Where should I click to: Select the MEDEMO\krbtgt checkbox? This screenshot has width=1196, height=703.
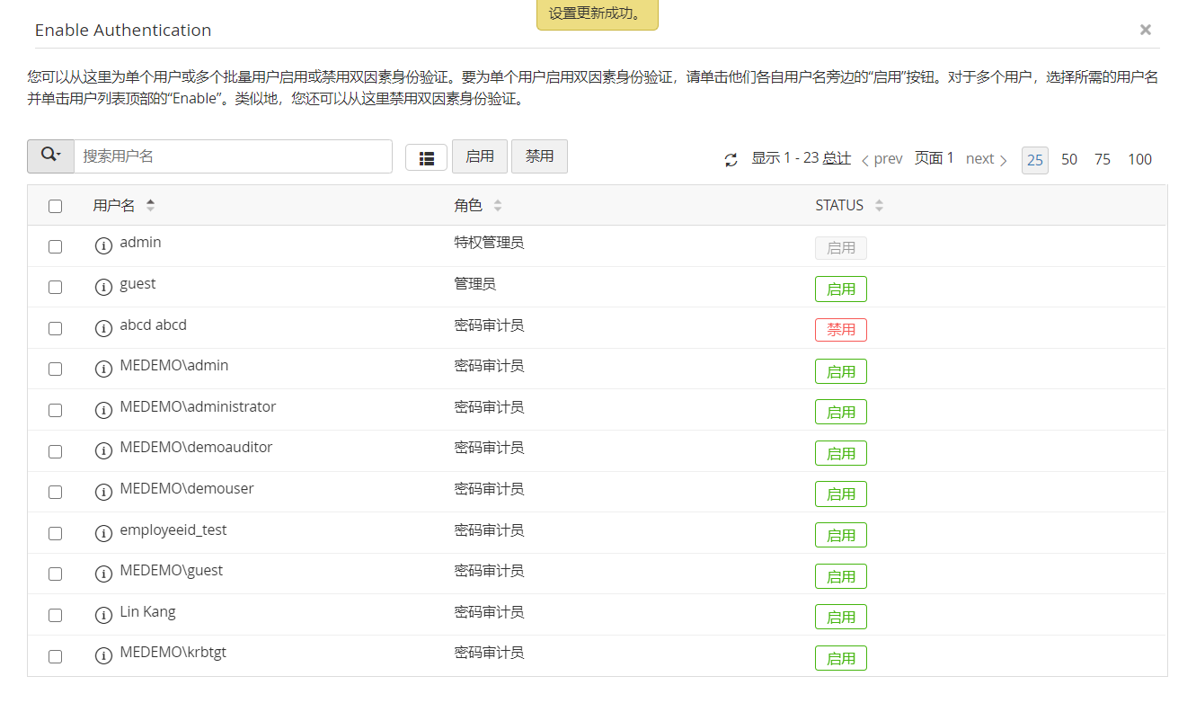(56, 656)
